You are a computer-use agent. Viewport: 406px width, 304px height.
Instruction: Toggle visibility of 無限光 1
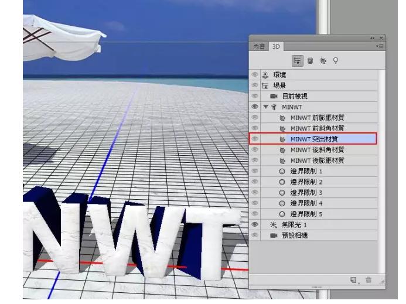click(x=255, y=224)
